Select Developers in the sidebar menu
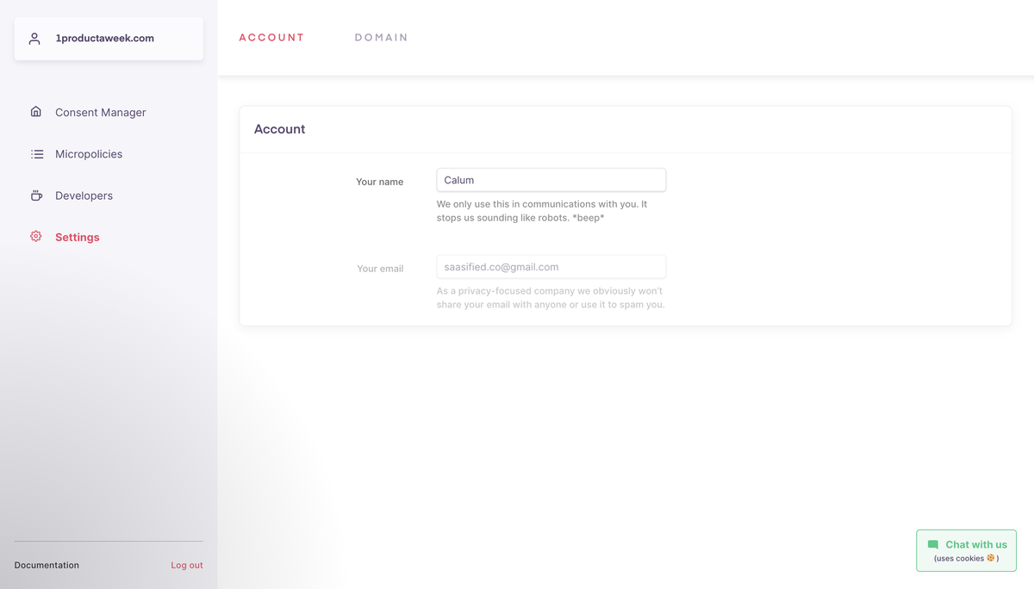1034x589 pixels. 84,195
